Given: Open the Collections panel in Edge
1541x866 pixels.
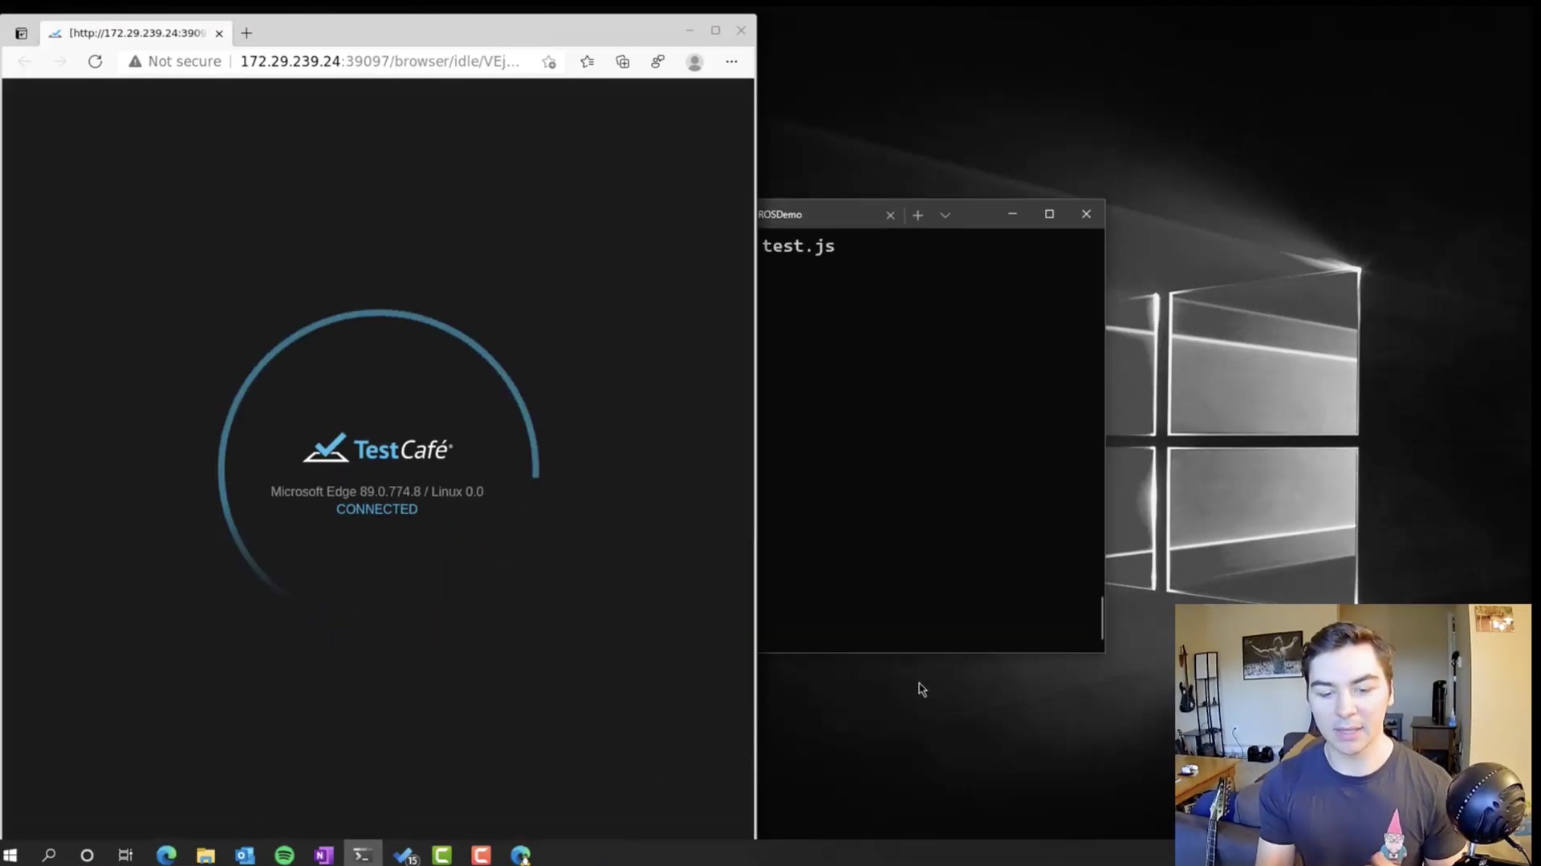Looking at the screenshot, I should (x=623, y=62).
